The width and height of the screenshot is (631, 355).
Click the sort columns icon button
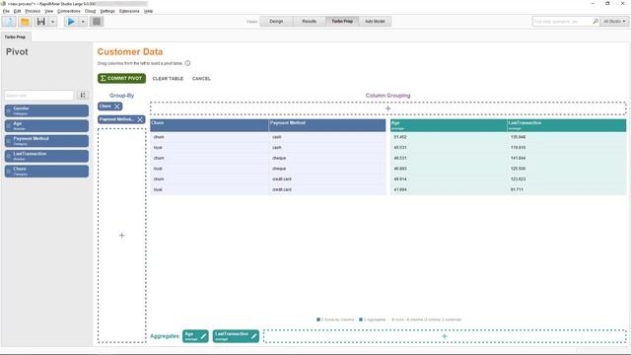(x=83, y=96)
